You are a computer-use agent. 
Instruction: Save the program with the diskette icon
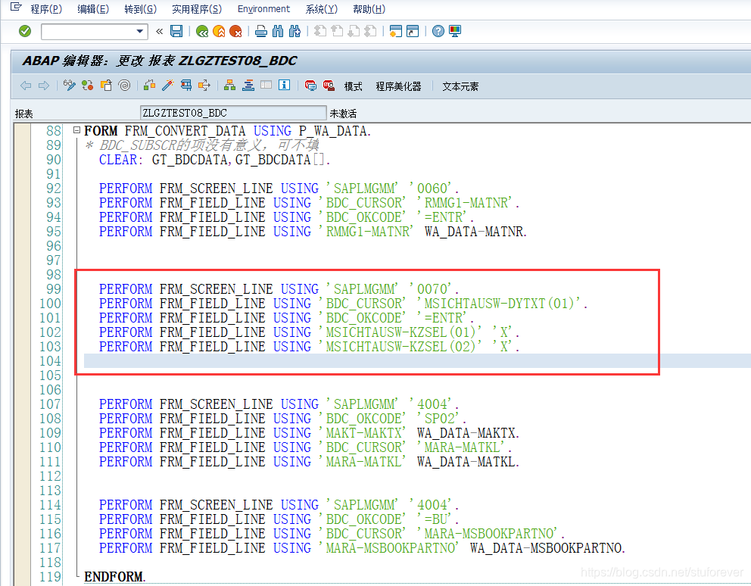(x=176, y=32)
